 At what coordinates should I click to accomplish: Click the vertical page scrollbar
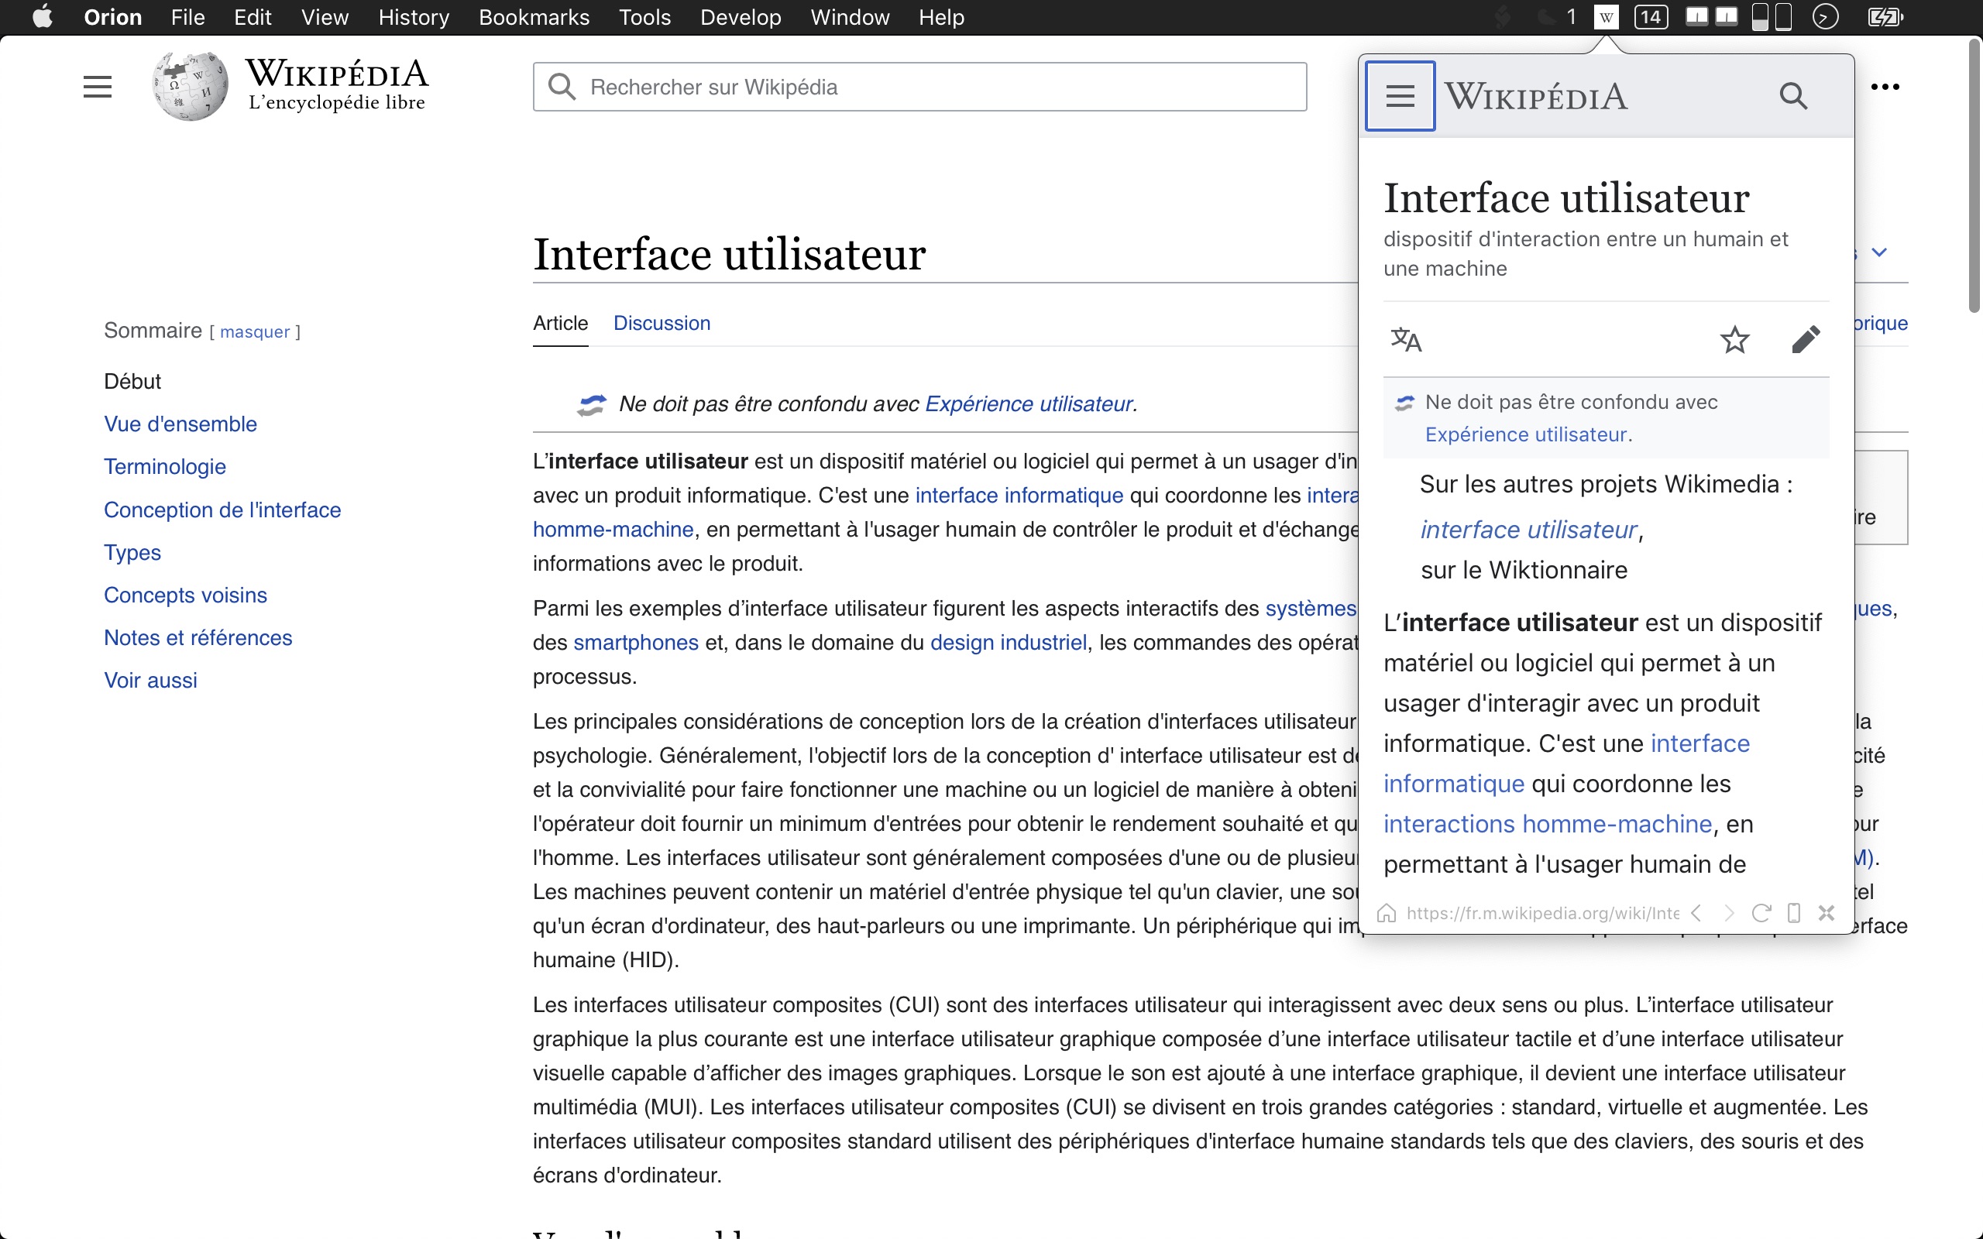pyautogui.click(x=1974, y=177)
